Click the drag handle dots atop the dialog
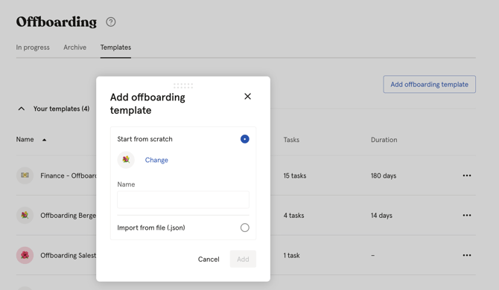Viewport: 499px width, 290px height. (x=183, y=86)
